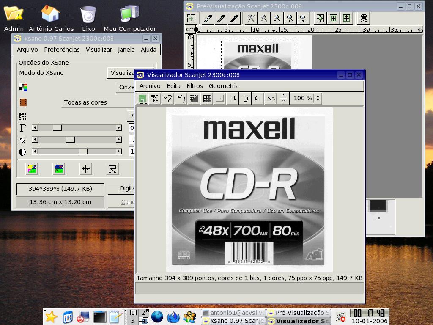Open the Modo do XSane dropdown
Screen dimensions: 433x325
click(121, 73)
